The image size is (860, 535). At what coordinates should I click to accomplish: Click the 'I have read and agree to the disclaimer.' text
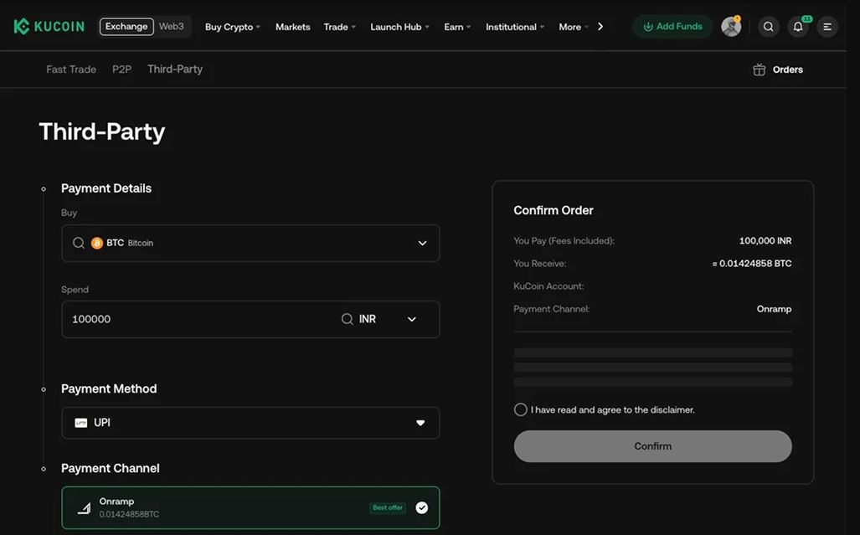coord(613,409)
